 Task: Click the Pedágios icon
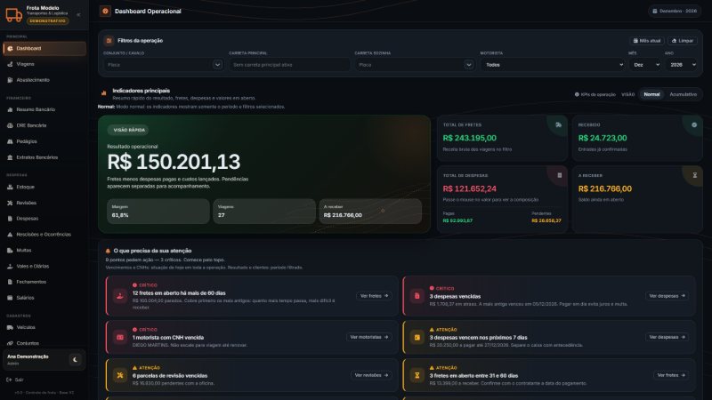[x=10, y=141]
